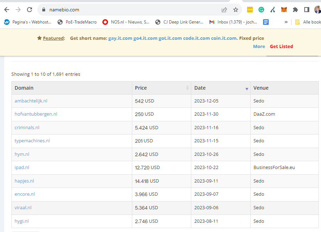The width and height of the screenshot is (321, 232).
Task: Click the More link in featured banner
Action: tap(259, 46)
